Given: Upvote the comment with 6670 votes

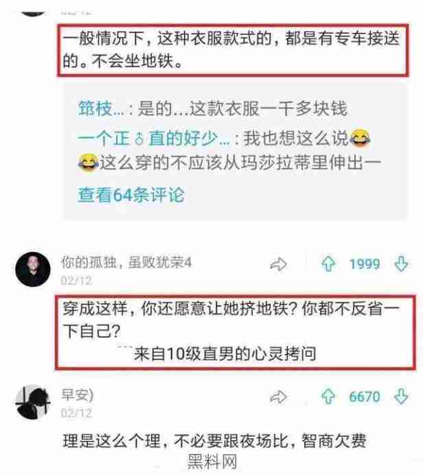Looking at the screenshot, I should [x=329, y=396].
